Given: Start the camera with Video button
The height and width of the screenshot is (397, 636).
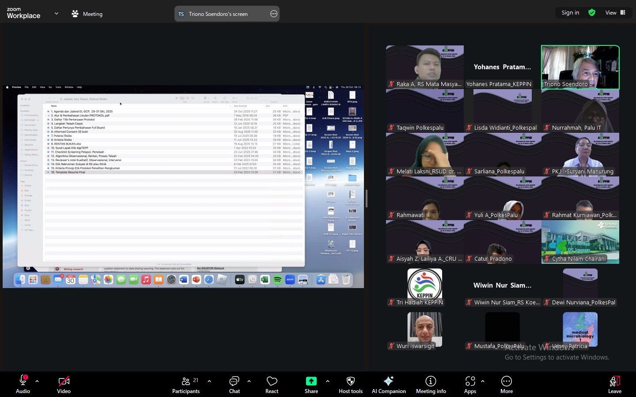Looking at the screenshot, I should tap(64, 385).
